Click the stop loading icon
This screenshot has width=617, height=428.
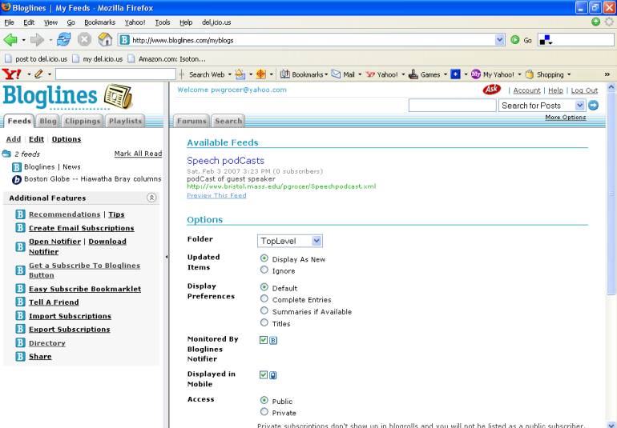84,39
